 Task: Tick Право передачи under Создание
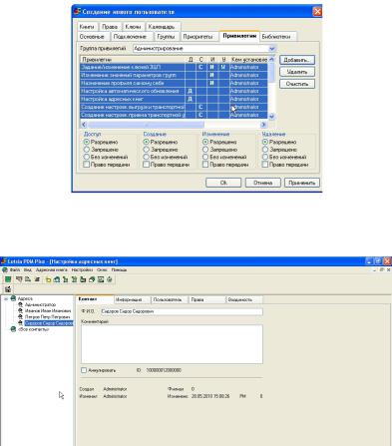(x=146, y=165)
